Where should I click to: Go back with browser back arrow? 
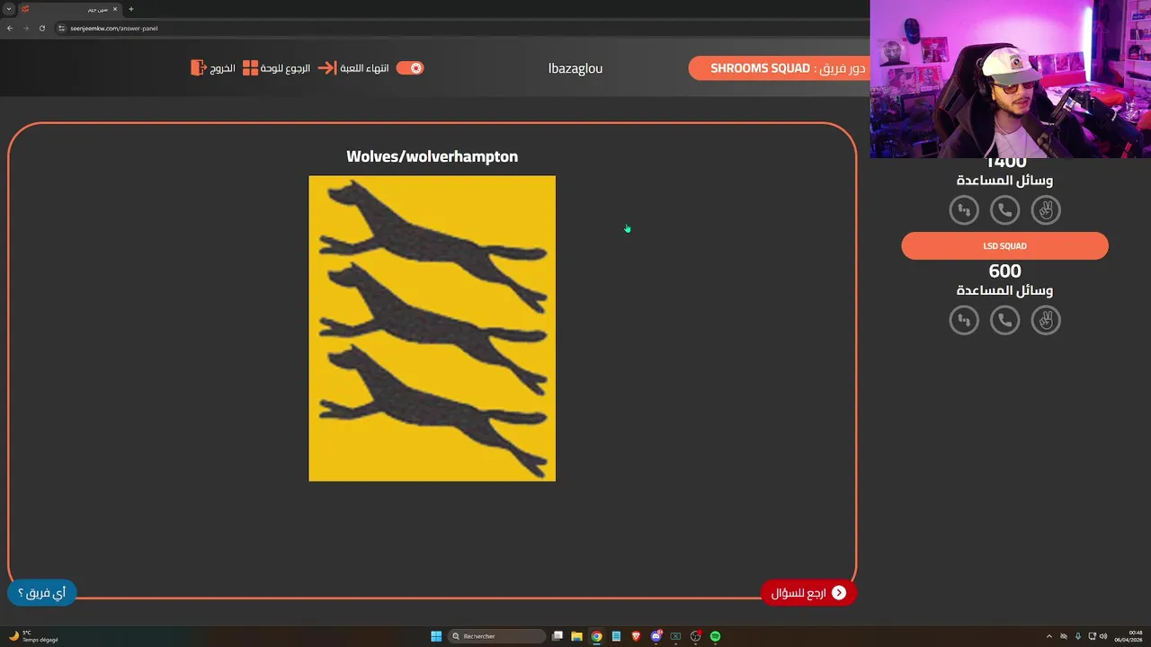point(10,28)
